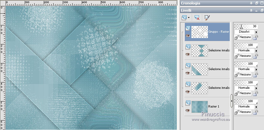Click the Delete Layer icon with red X
Viewport: 264px width, 130px height.
pyautogui.click(x=197, y=17)
